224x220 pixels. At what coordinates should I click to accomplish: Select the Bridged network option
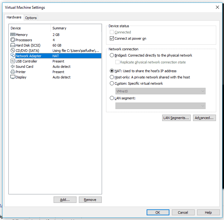coord(112,55)
